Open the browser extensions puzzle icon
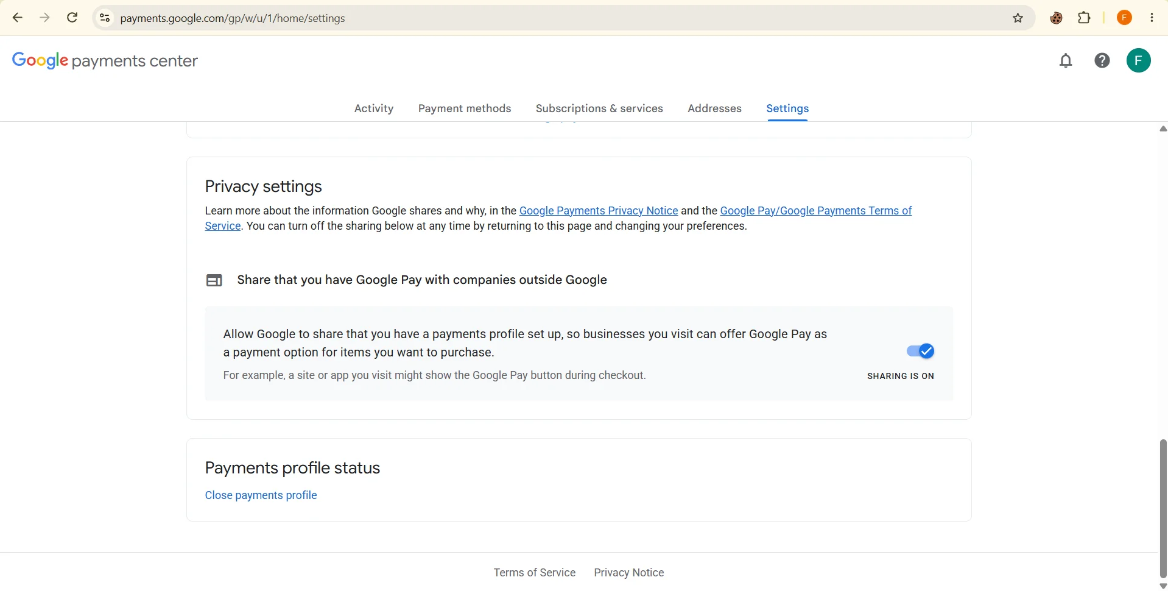The height and width of the screenshot is (591, 1168). (1085, 18)
